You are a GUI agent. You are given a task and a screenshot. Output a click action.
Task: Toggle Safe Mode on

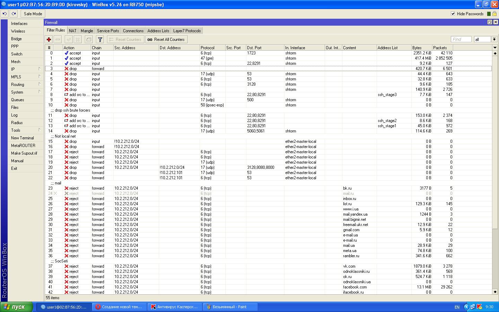33,14
